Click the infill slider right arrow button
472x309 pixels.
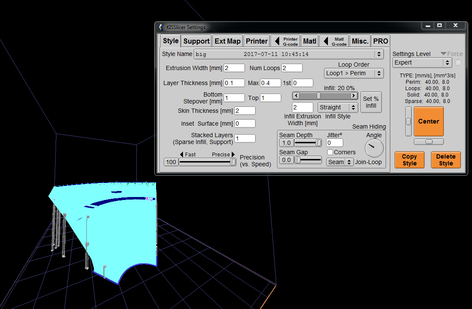coord(354,96)
